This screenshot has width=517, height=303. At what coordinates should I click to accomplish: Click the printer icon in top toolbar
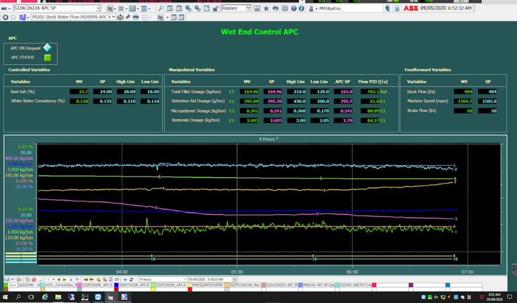(x=275, y=9)
